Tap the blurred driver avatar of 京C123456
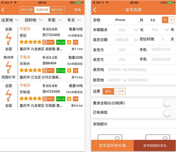 (x=23, y=35)
